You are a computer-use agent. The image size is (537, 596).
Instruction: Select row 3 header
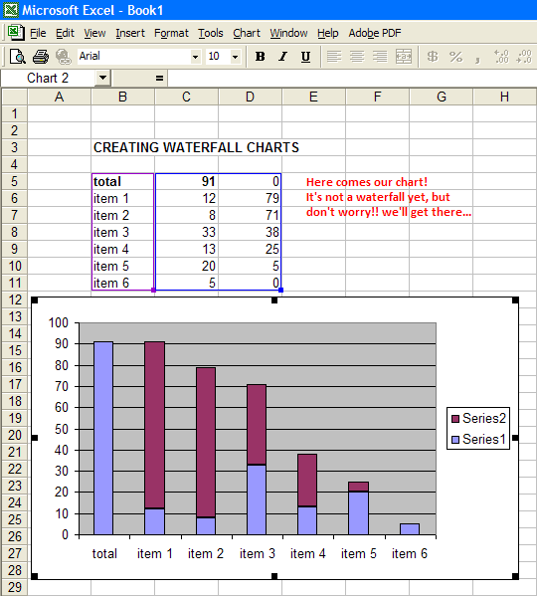click(x=15, y=147)
